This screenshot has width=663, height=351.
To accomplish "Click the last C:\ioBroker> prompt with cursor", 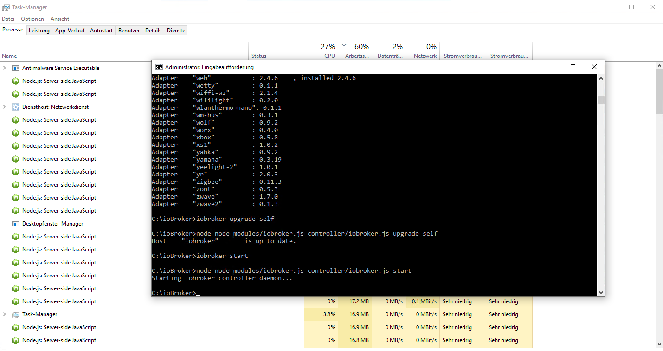I will coord(175,293).
